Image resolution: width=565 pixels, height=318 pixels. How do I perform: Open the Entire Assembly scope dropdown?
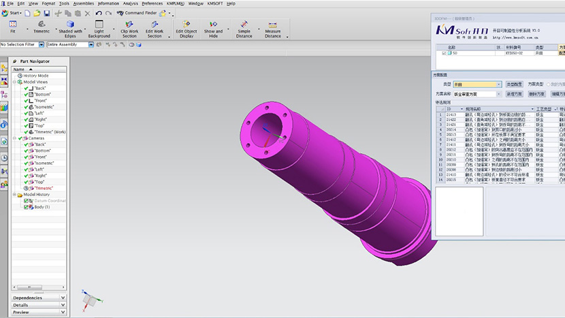pos(91,45)
